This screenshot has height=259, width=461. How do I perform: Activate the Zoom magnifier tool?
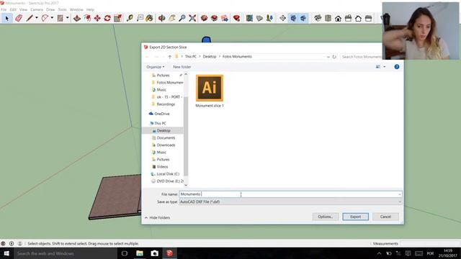pyautogui.click(x=182, y=19)
